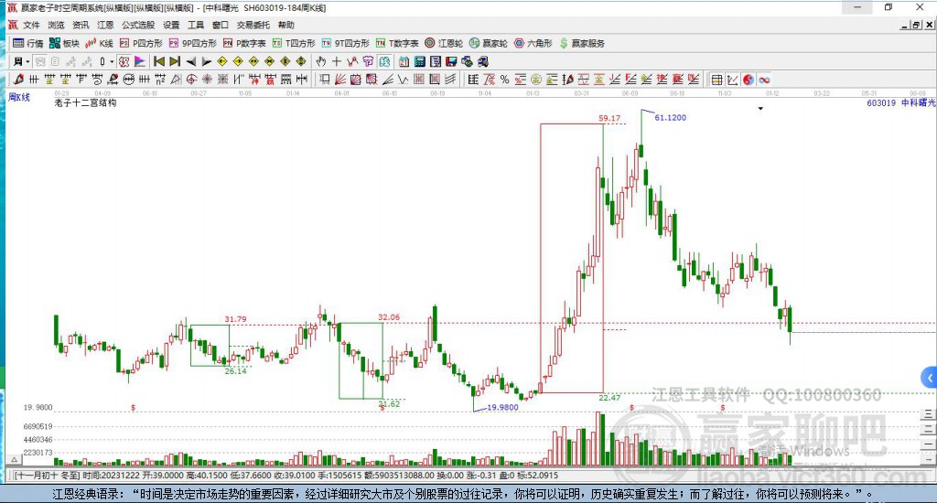
Task: Click the 603019 中科曙光 stock label
Action: point(901,102)
